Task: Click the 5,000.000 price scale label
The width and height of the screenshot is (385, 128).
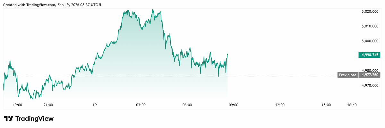Action: (x=370, y=41)
